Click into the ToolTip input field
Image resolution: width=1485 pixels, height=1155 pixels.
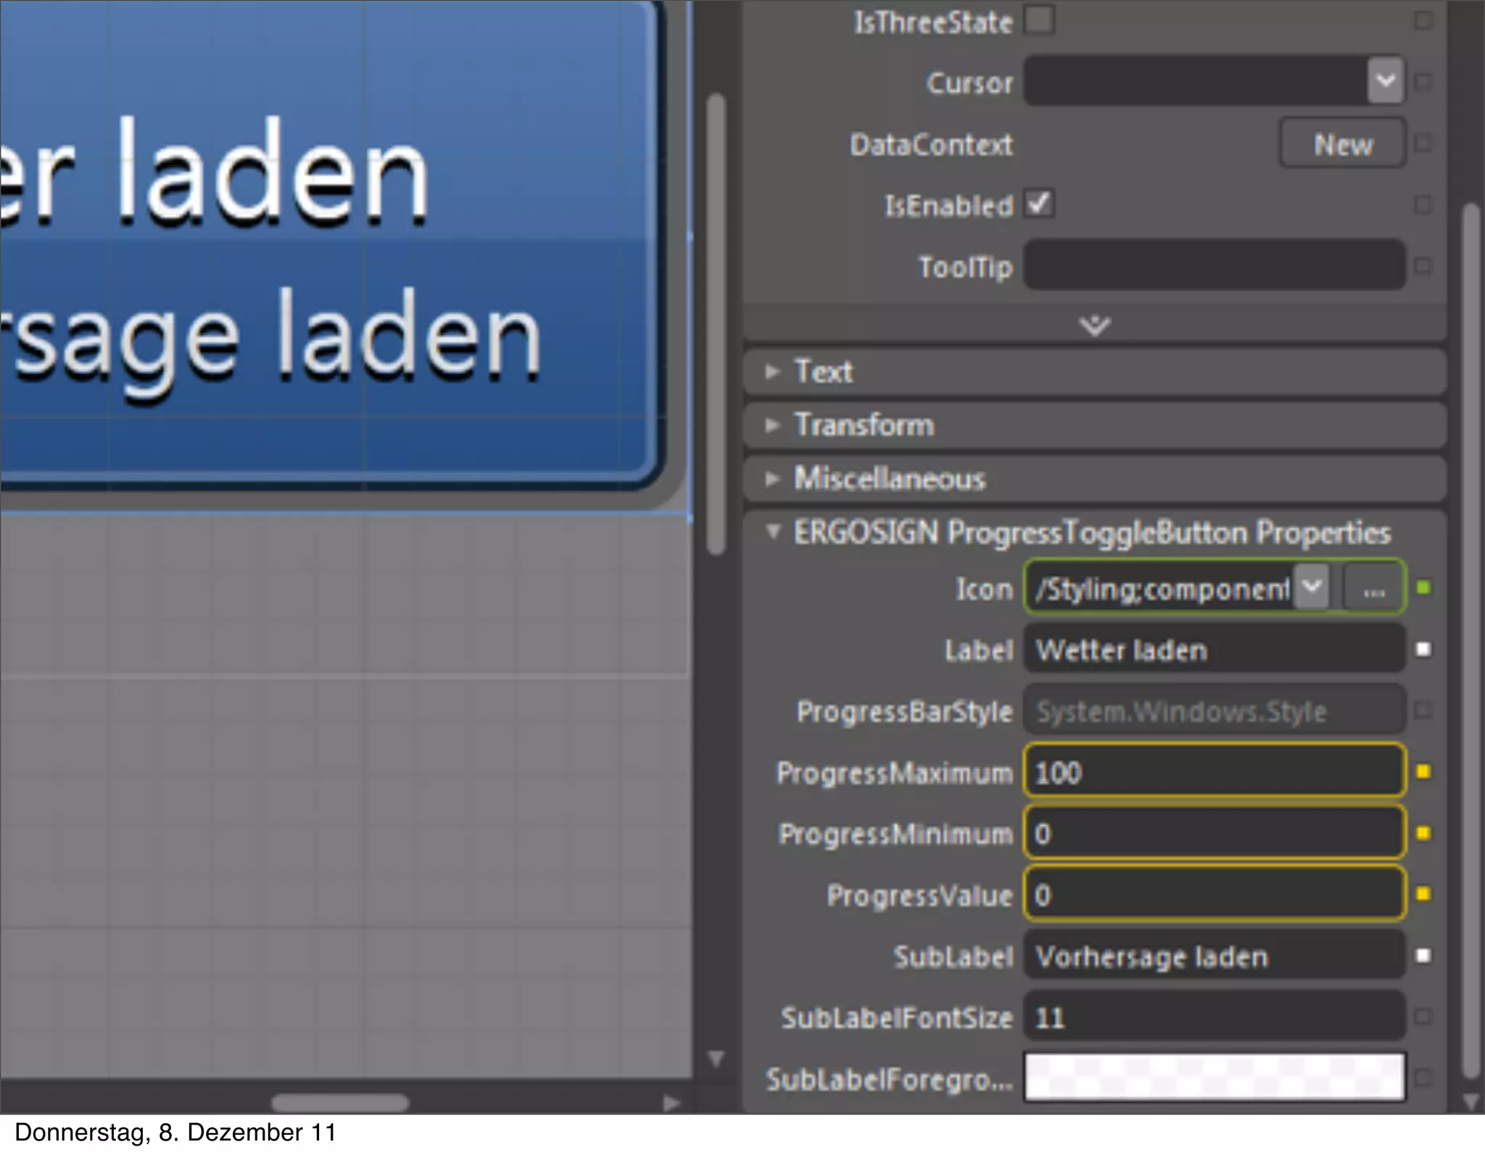(x=1214, y=266)
